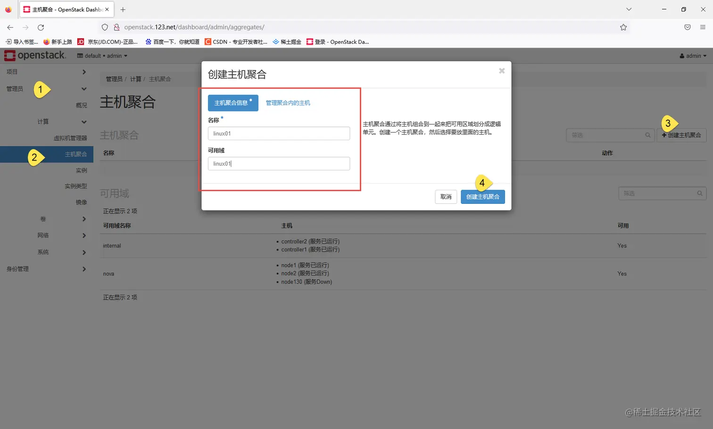Viewport: 713px width, 429px height.
Task: Open 实例类型 sidebar item
Action: click(76, 186)
